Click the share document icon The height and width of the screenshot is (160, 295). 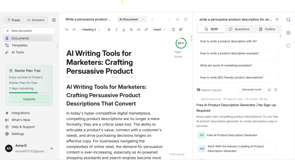[177, 19]
